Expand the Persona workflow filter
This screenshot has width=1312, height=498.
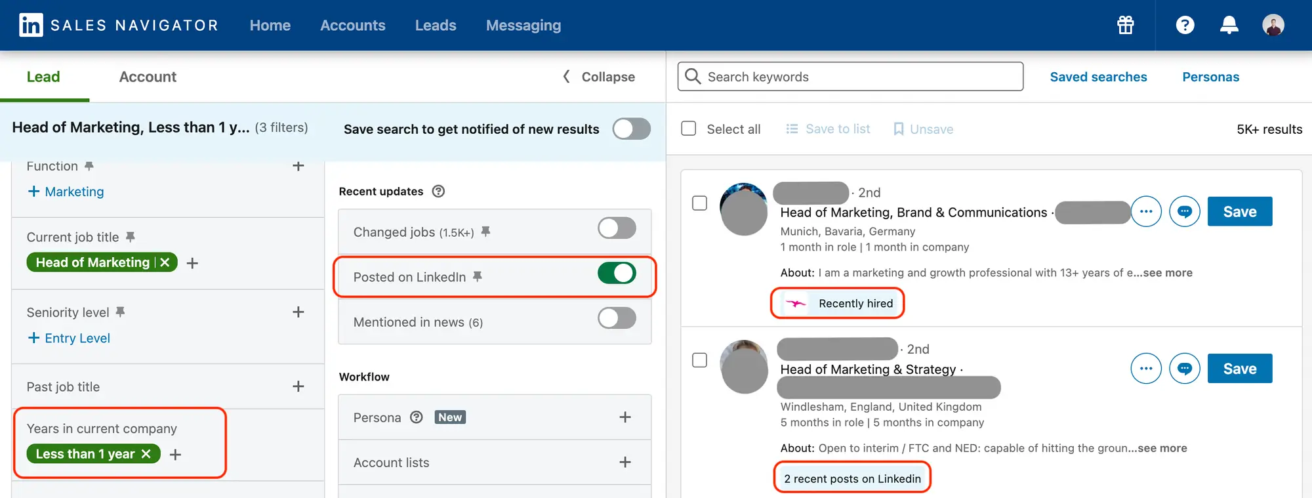coord(625,417)
